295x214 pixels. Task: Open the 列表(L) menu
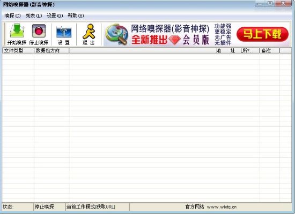click(34, 16)
